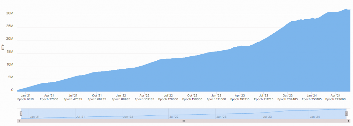Click the horizontal scrollbar grip thumb
353x126 pixels.
click(184, 121)
